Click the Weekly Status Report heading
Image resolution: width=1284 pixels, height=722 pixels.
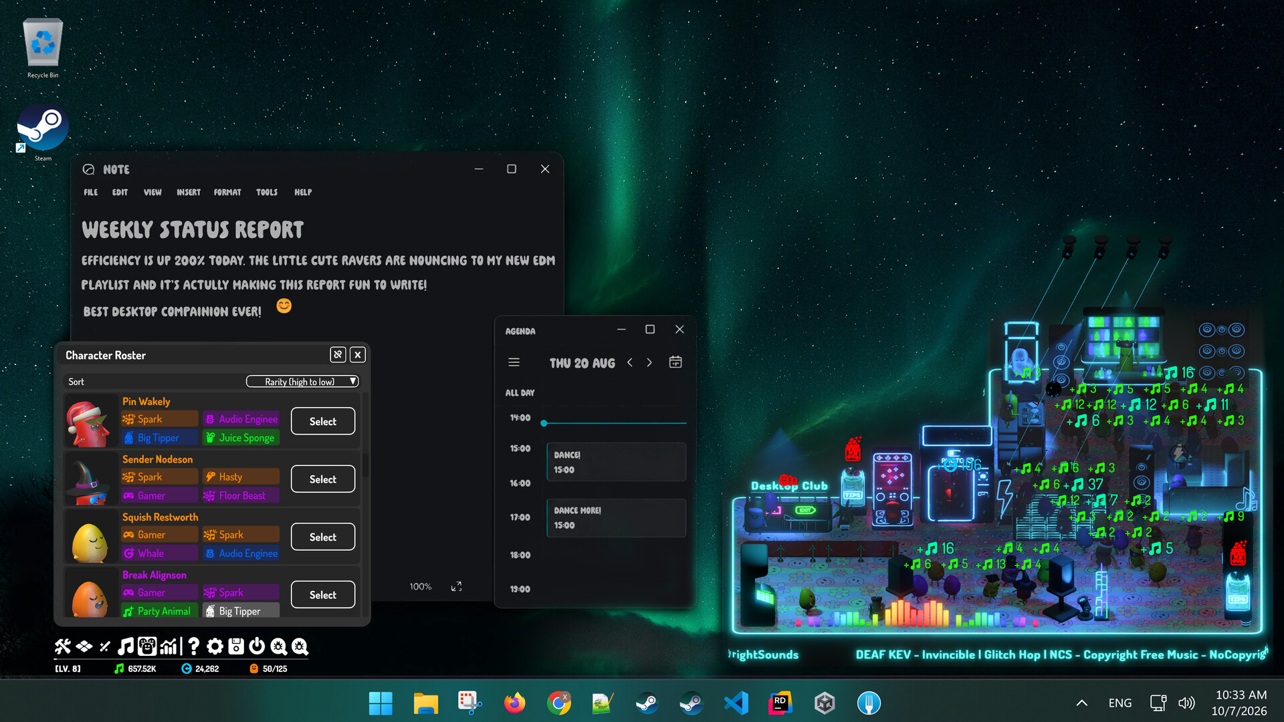193,230
